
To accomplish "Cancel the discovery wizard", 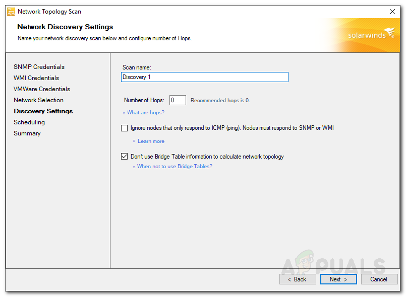I will point(379,279).
